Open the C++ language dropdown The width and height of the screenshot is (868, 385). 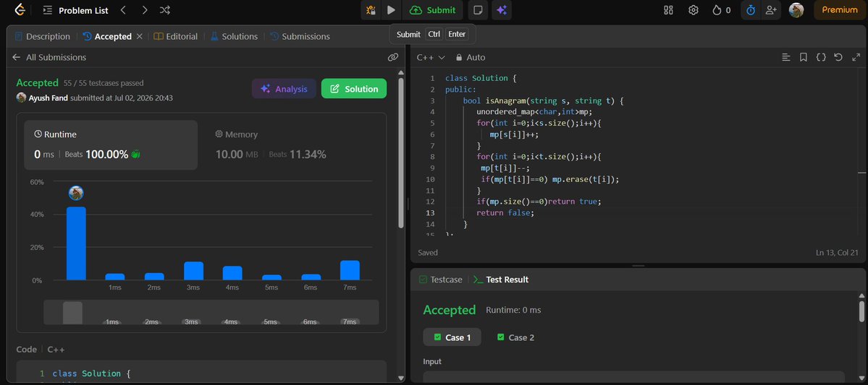(x=431, y=58)
